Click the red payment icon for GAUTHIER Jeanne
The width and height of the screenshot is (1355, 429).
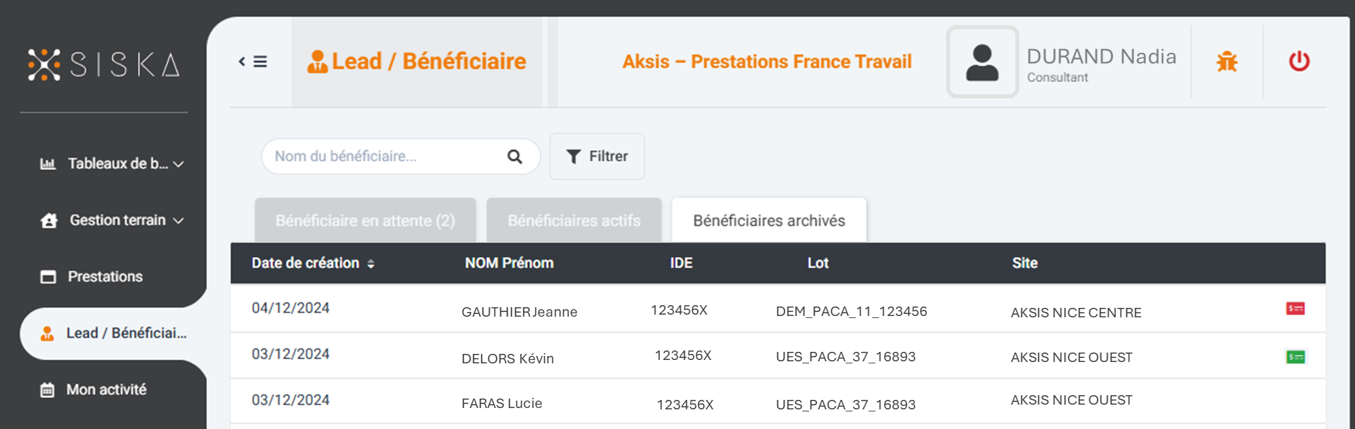point(1295,309)
